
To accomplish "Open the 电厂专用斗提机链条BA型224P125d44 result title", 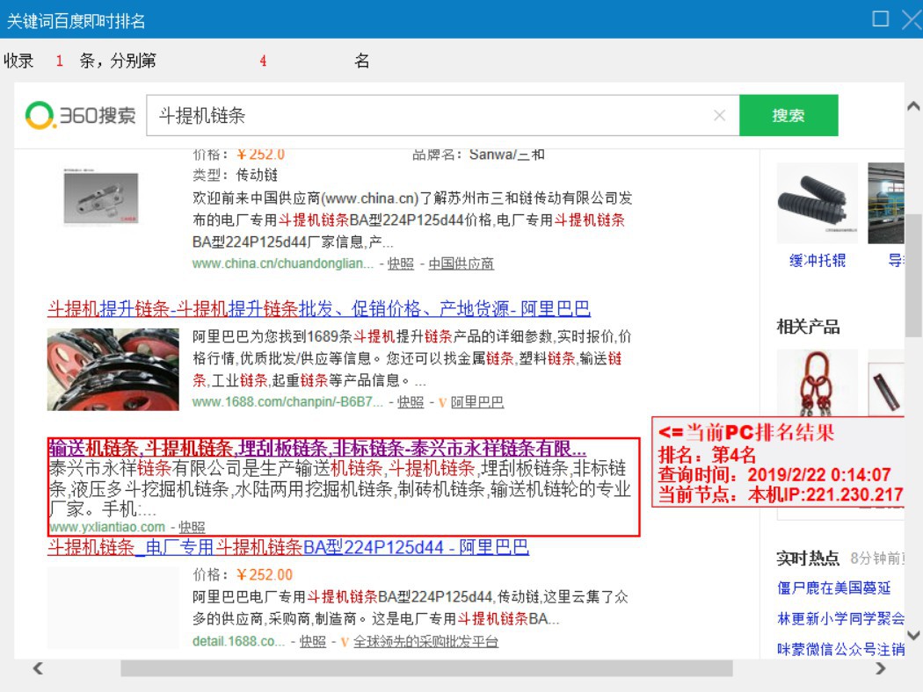I will pyautogui.click(x=287, y=547).
